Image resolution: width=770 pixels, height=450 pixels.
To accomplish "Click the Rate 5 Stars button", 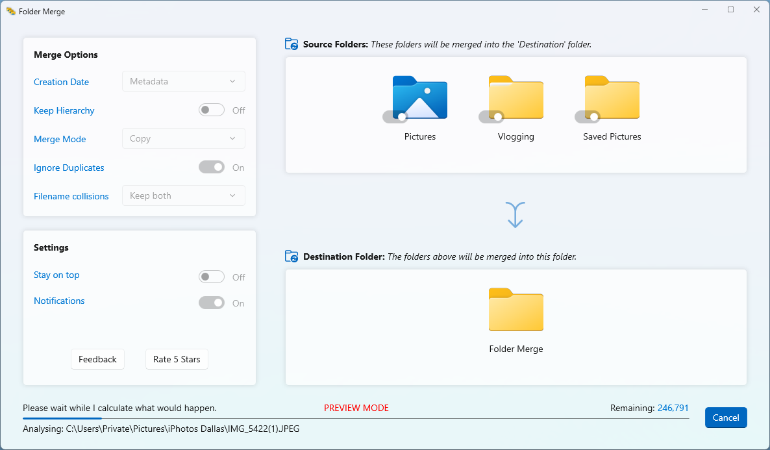I will click(177, 359).
